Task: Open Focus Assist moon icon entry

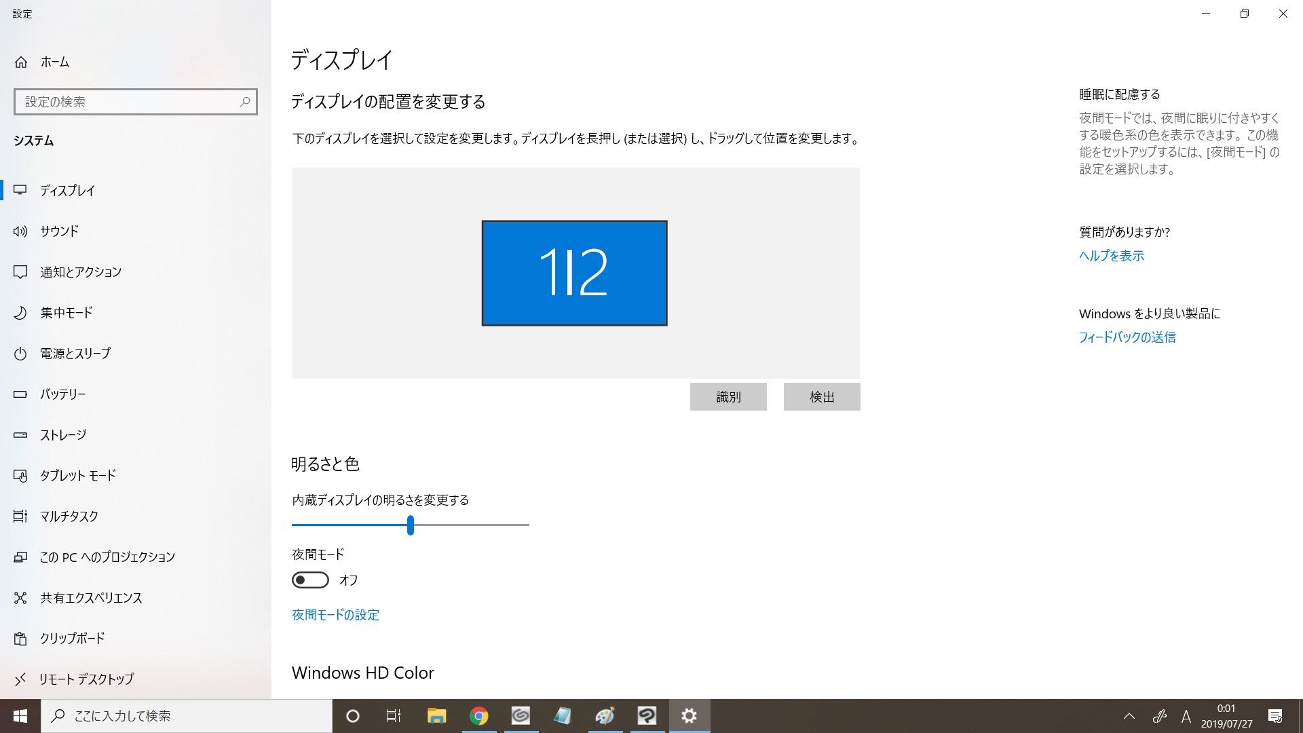Action: [20, 313]
